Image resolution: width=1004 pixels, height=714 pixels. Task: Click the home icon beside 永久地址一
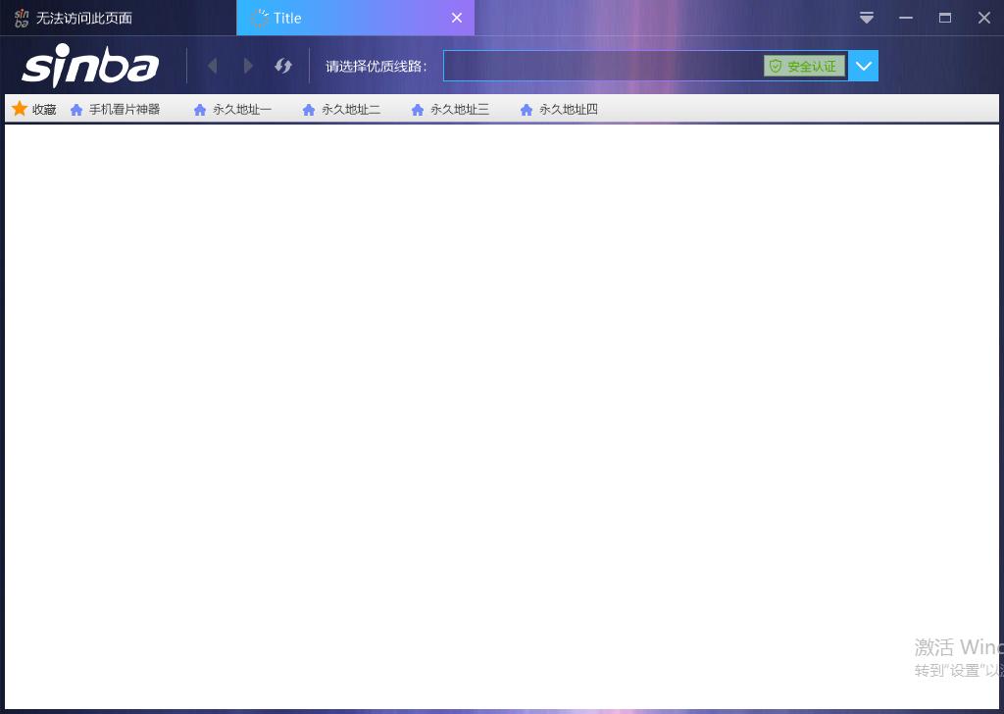click(x=200, y=109)
